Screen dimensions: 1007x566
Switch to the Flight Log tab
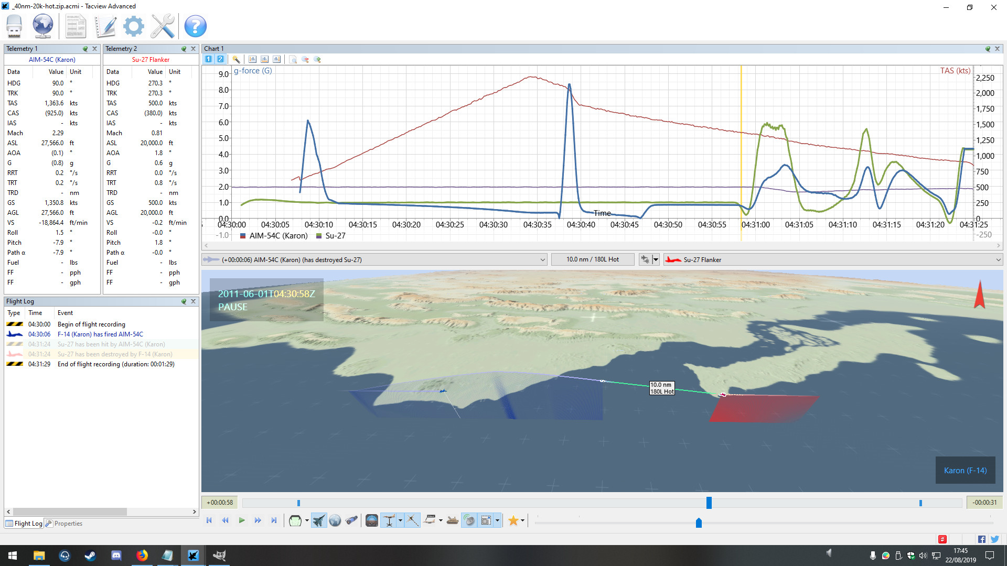[x=24, y=524]
